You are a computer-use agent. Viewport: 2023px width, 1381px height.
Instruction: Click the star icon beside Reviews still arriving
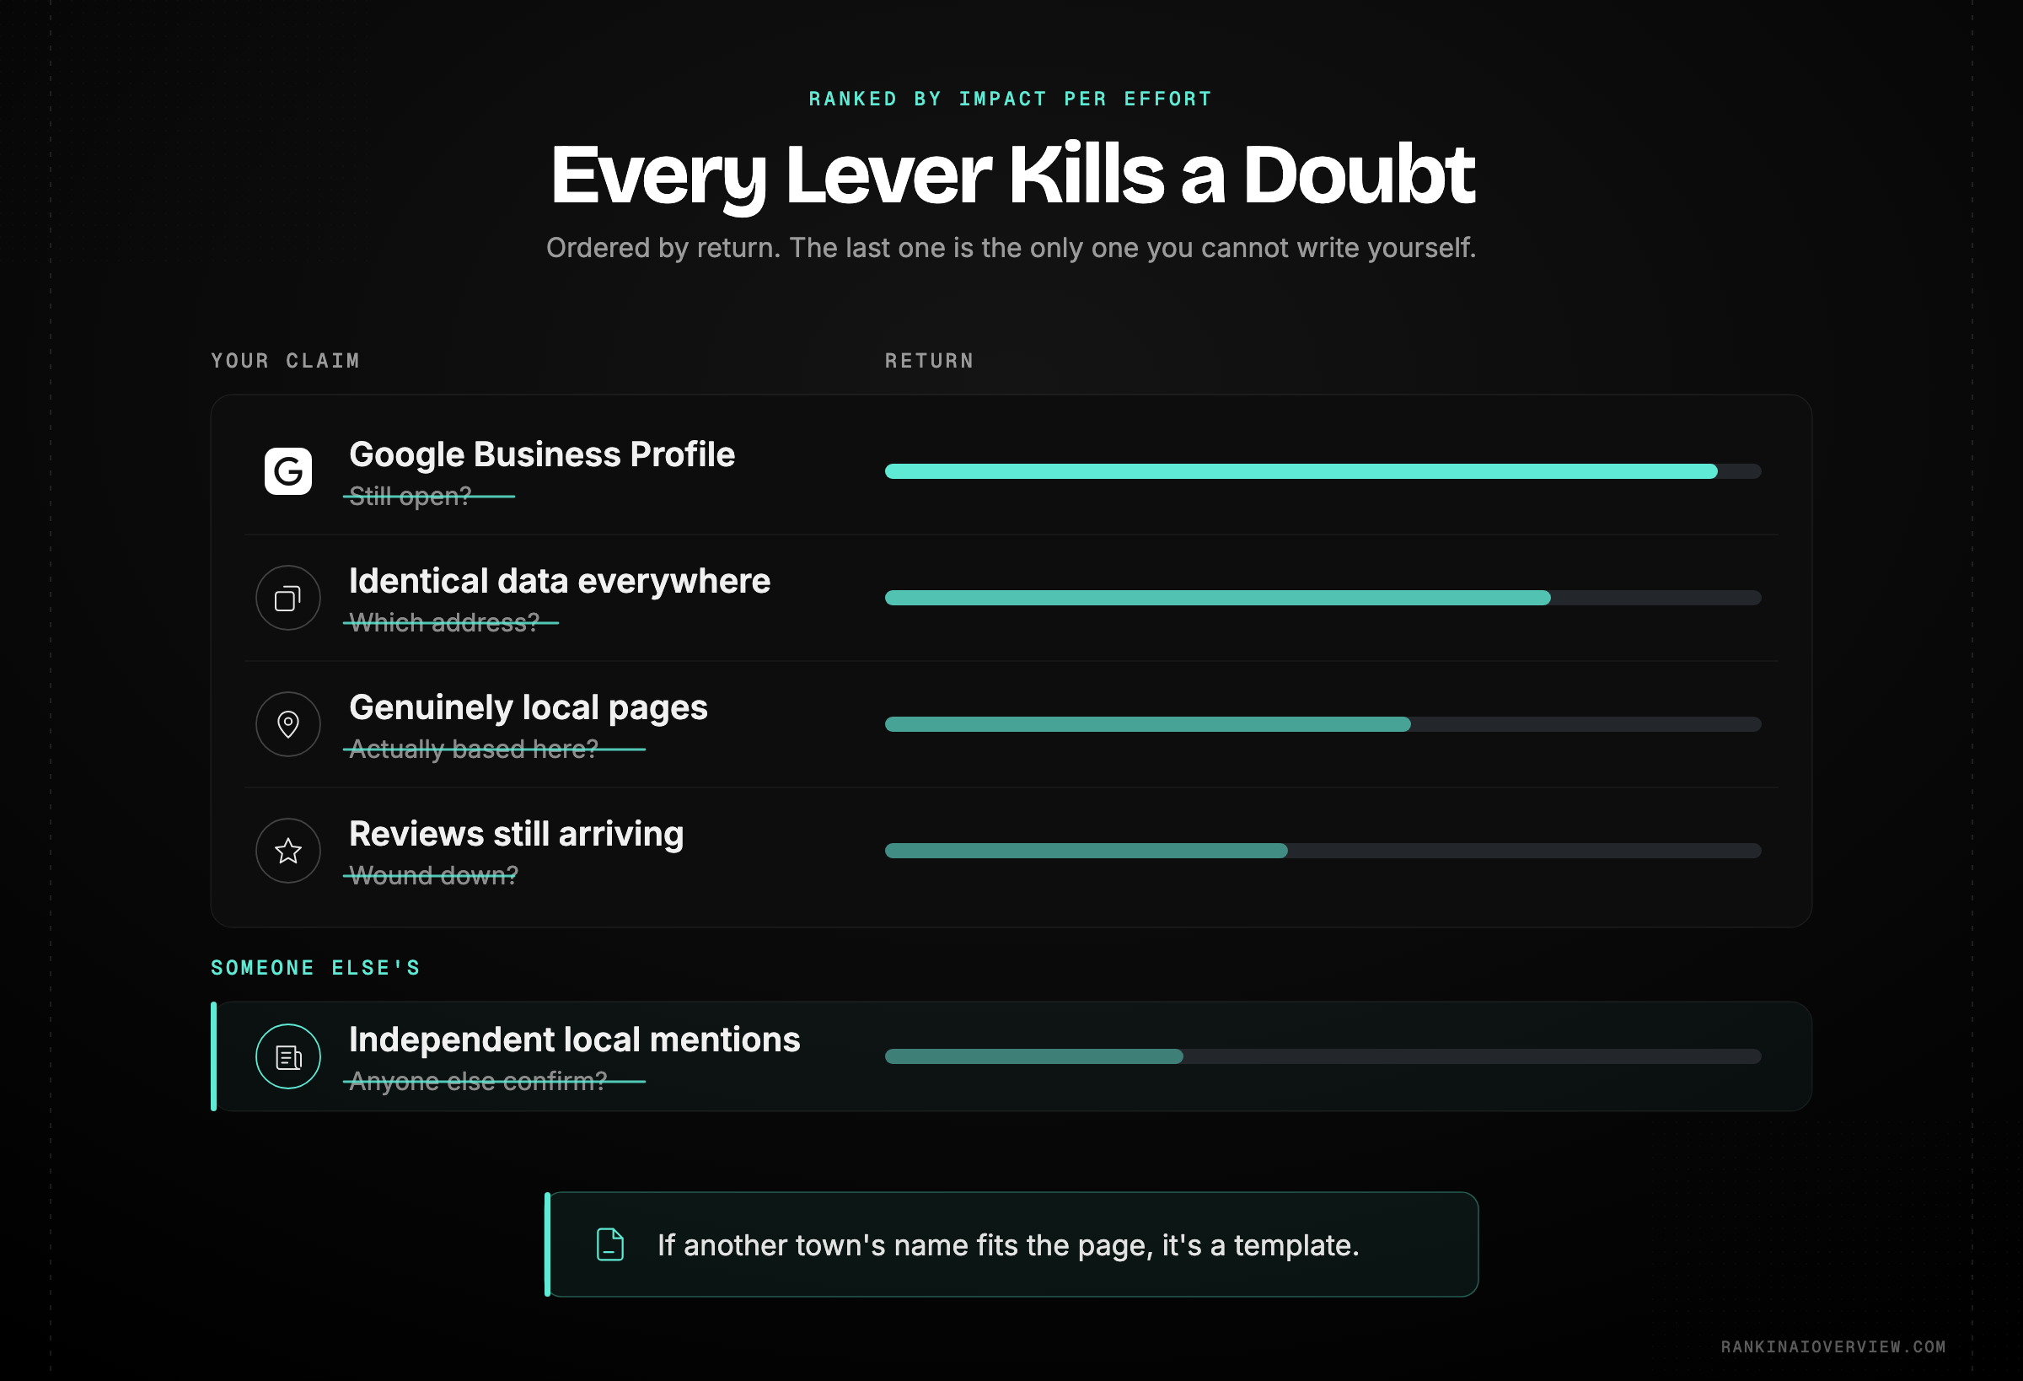click(288, 851)
